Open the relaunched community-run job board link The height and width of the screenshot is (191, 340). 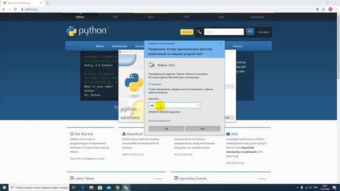click(x=241, y=150)
